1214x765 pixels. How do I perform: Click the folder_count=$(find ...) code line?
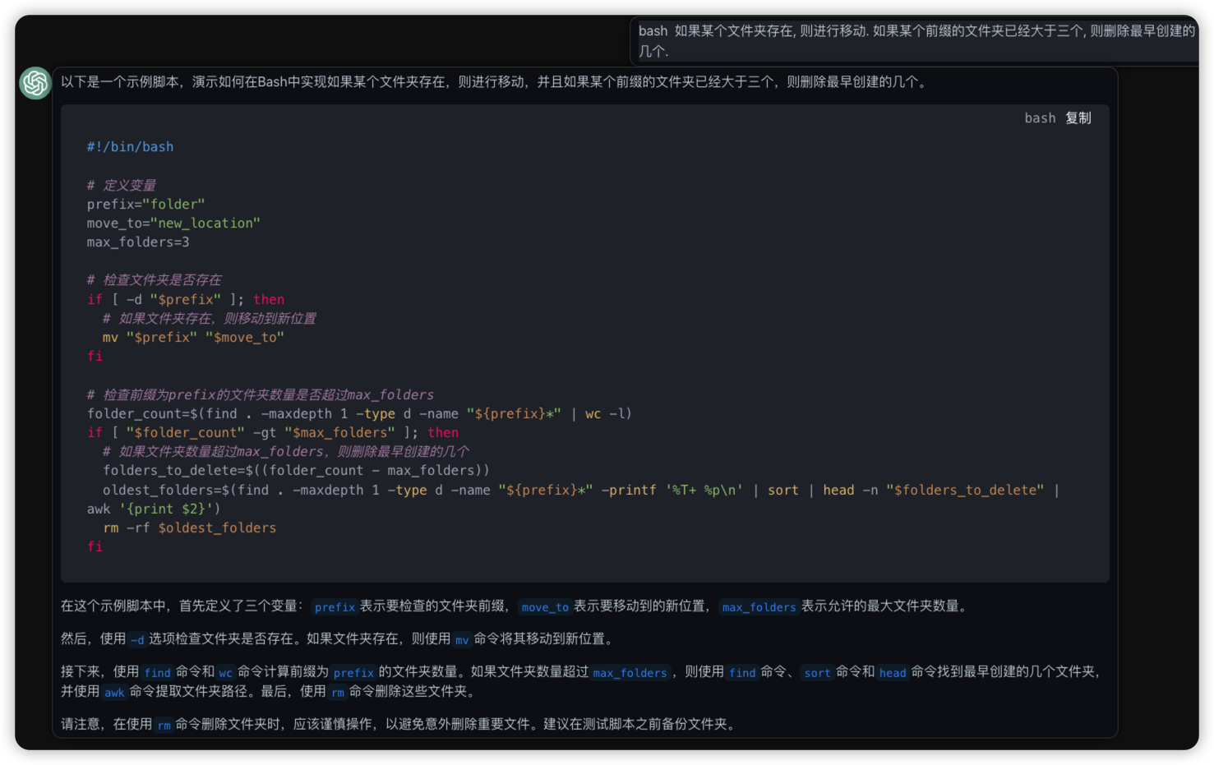click(x=358, y=414)
